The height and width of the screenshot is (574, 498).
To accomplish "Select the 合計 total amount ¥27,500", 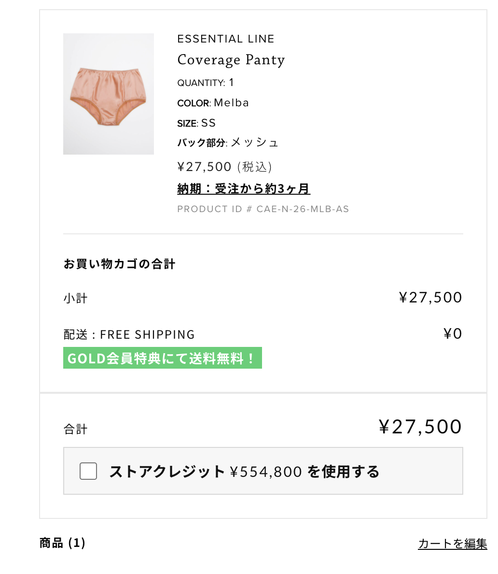I will click(x=420, y=427).
